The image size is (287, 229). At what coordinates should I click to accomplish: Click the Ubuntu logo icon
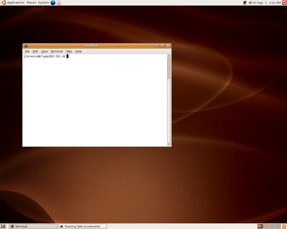click(x=3, y=2)
